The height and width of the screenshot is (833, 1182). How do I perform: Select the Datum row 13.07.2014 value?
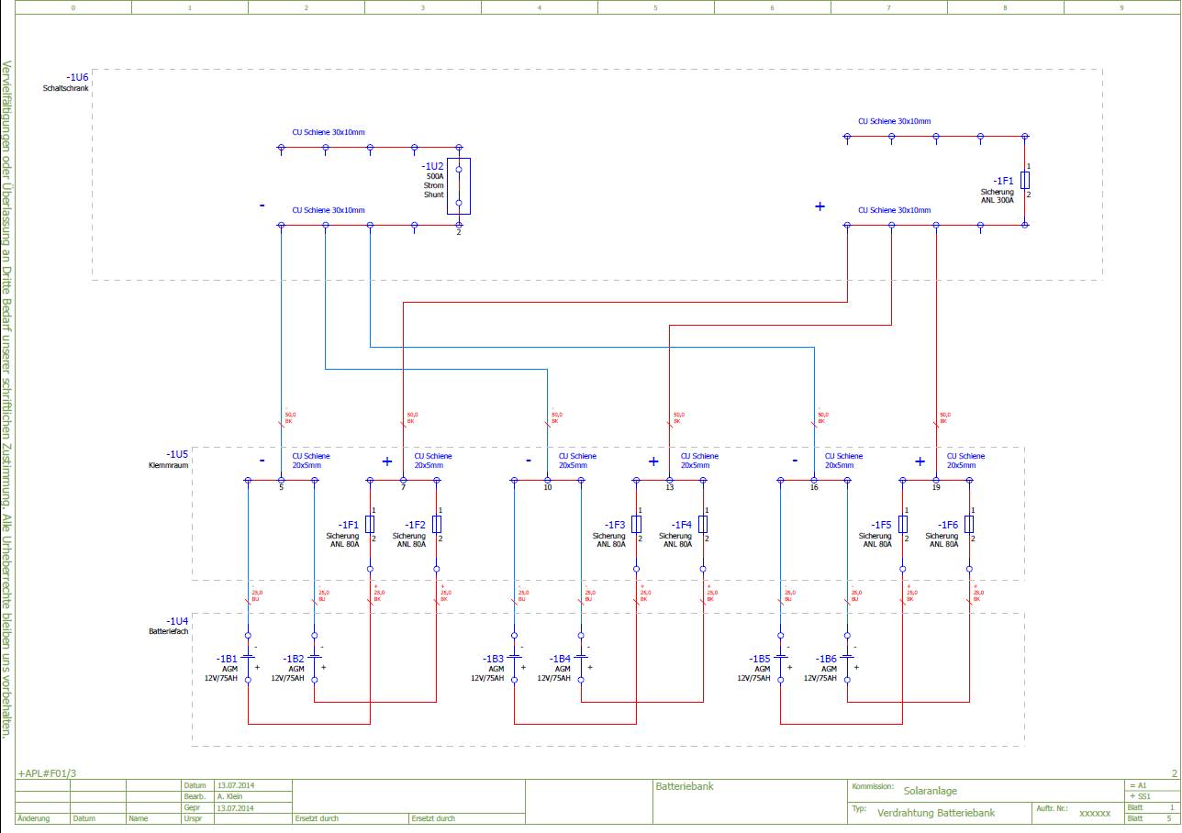[x=235, y=785]
